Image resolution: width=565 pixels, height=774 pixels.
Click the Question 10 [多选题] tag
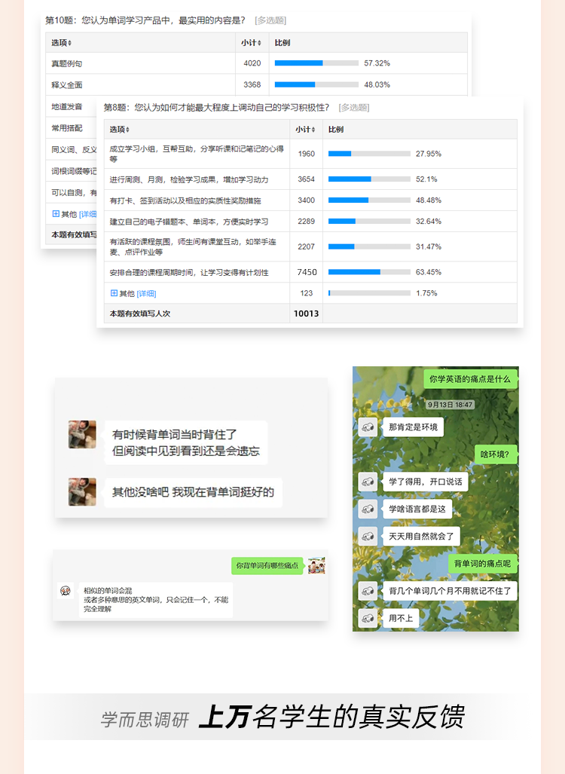(270, 21)
